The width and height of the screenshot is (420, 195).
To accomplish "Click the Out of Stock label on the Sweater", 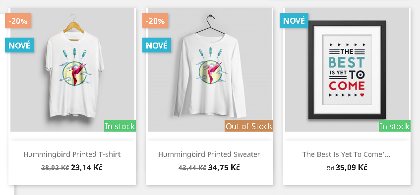I will [x=249, y=126].
